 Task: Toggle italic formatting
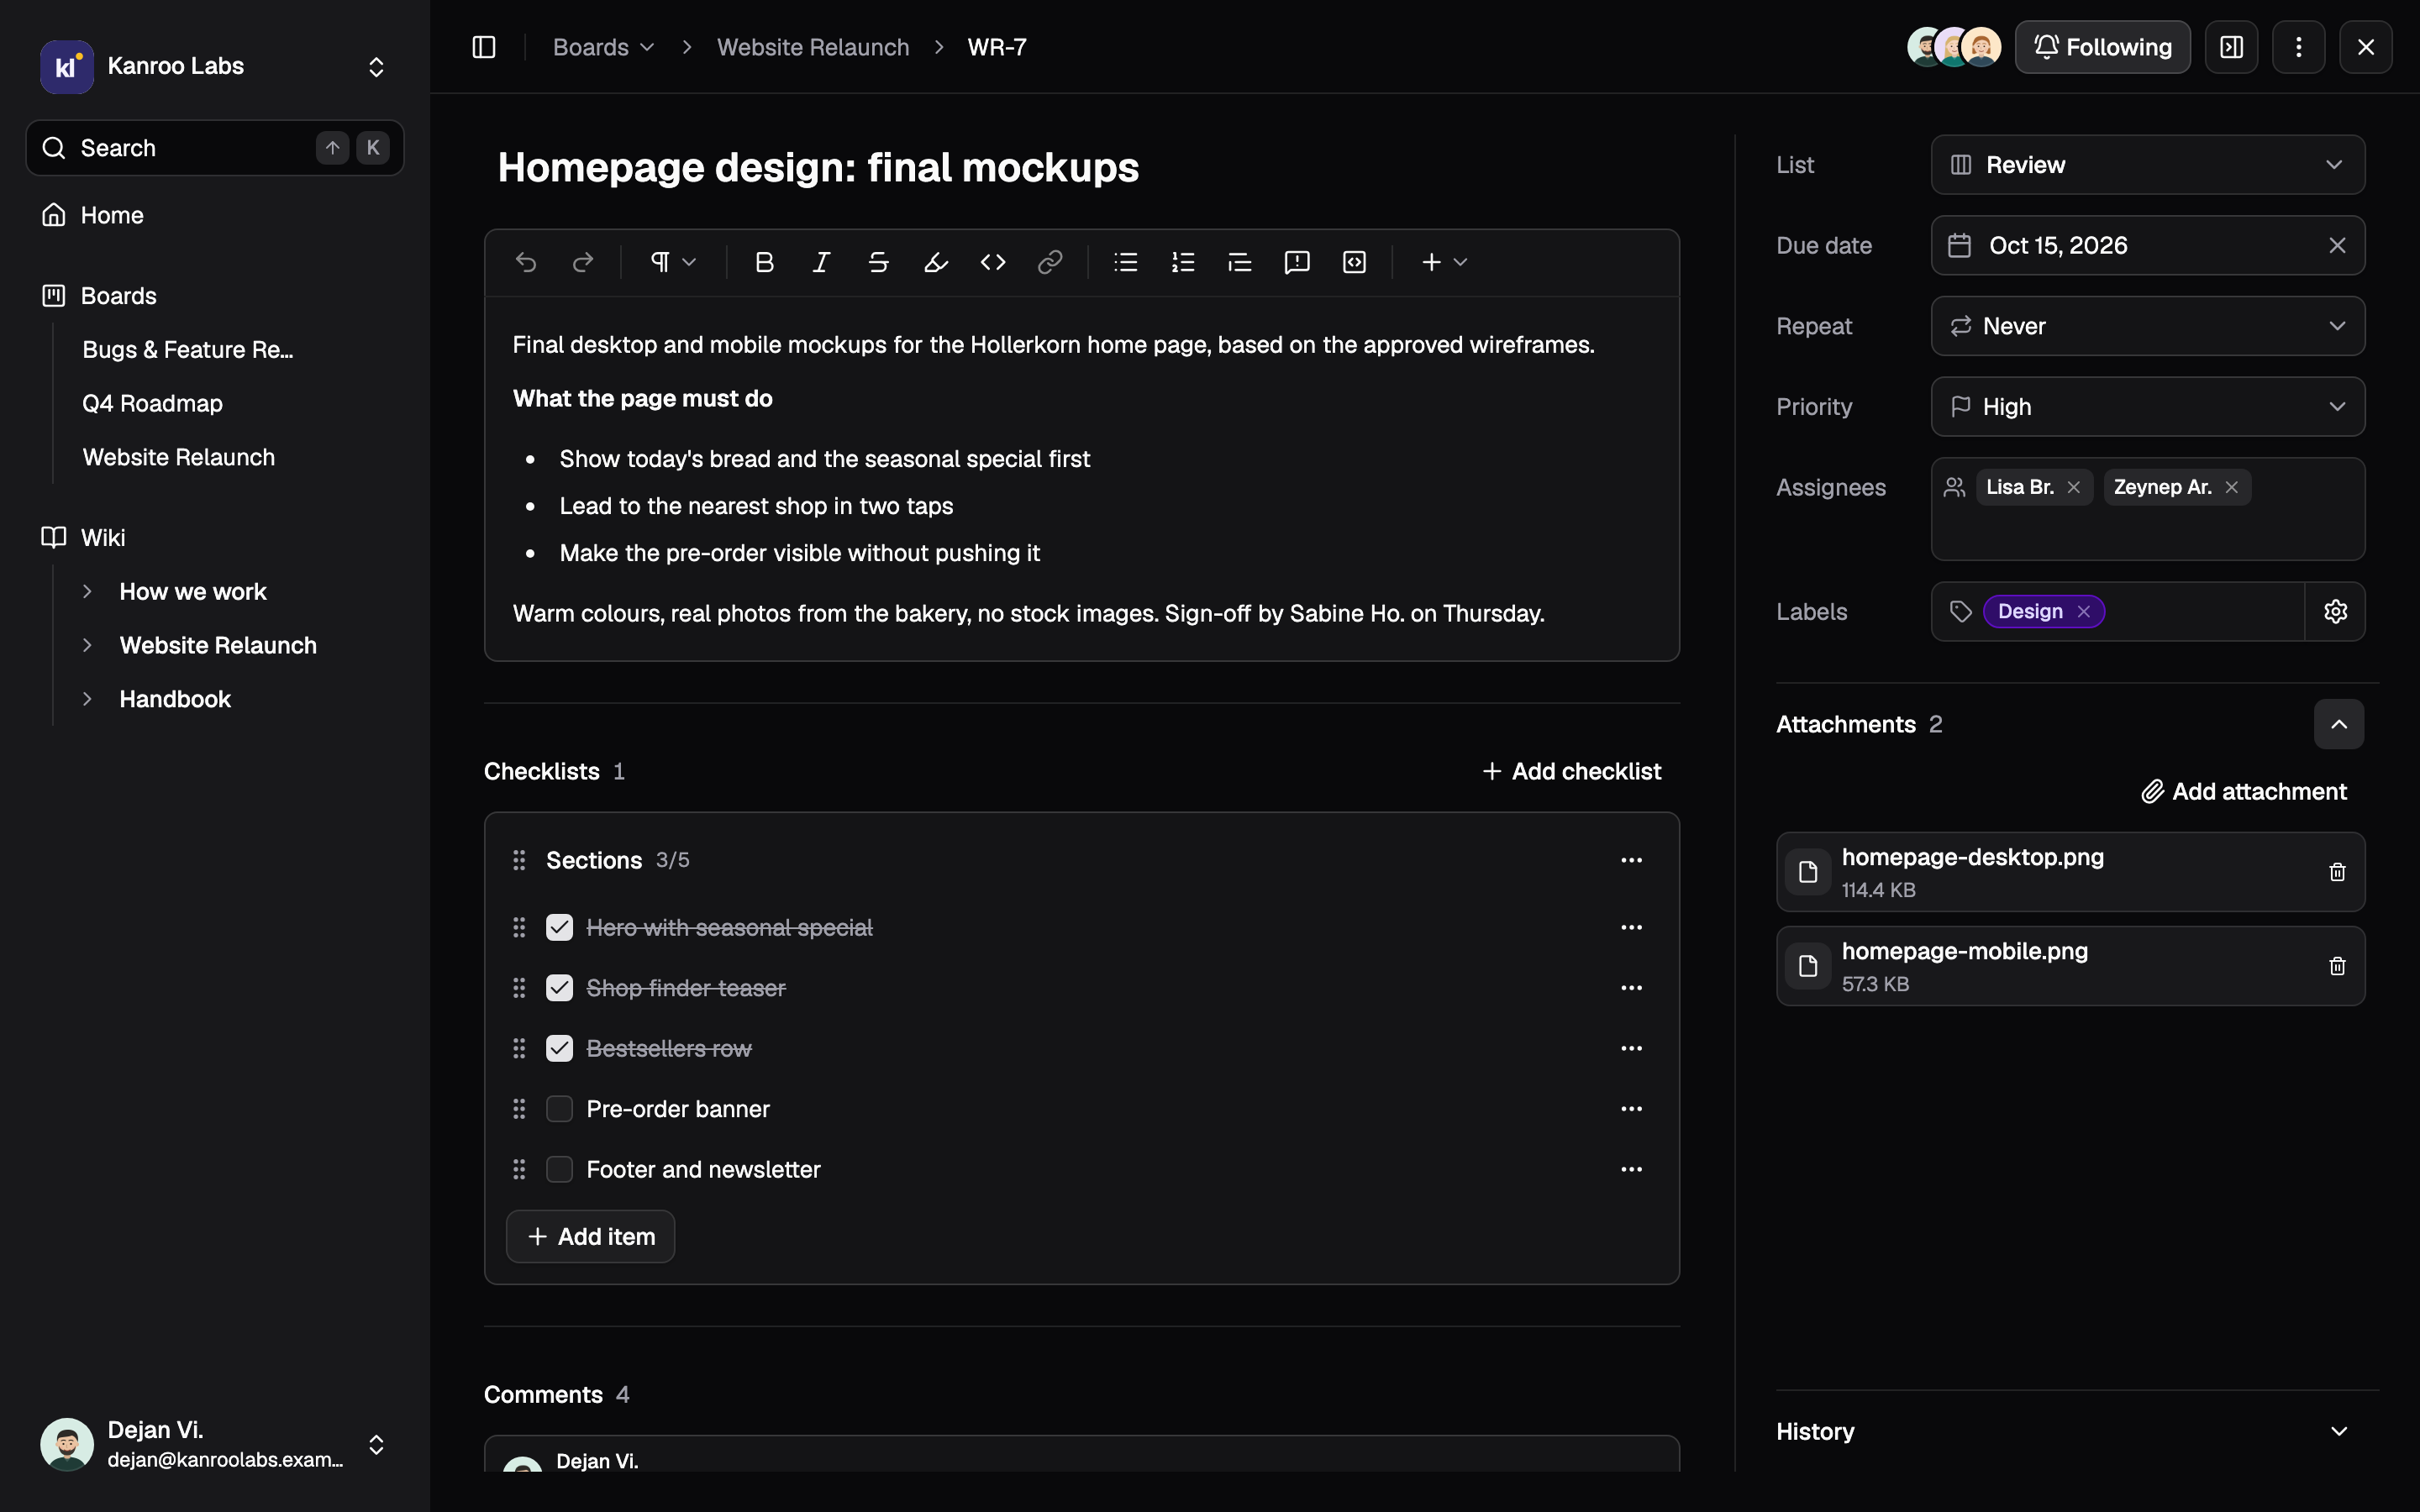(x=821, y=262)
